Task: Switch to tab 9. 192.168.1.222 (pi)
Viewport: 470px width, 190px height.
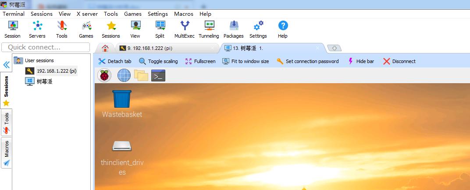Action: tap(166, 48)
